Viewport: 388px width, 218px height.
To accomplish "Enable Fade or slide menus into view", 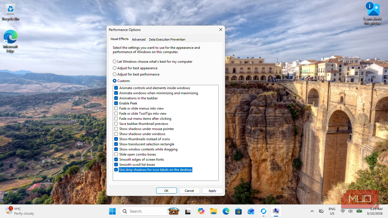I will [x=116, y=108].
